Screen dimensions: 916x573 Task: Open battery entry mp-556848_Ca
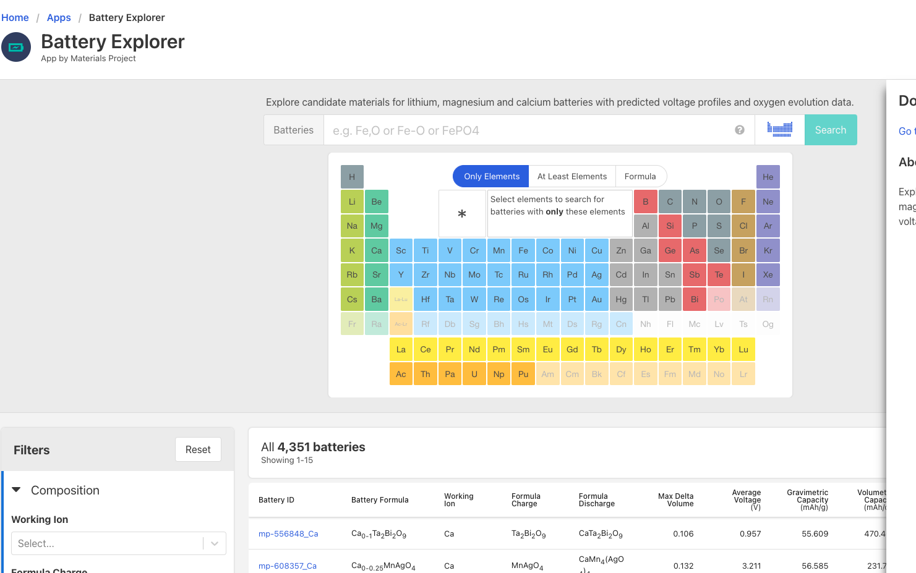tap(288, 534)
